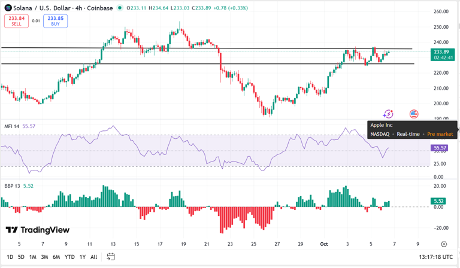
Task: Click the BUY 233.85 button
Action: [x=56, y=21]
